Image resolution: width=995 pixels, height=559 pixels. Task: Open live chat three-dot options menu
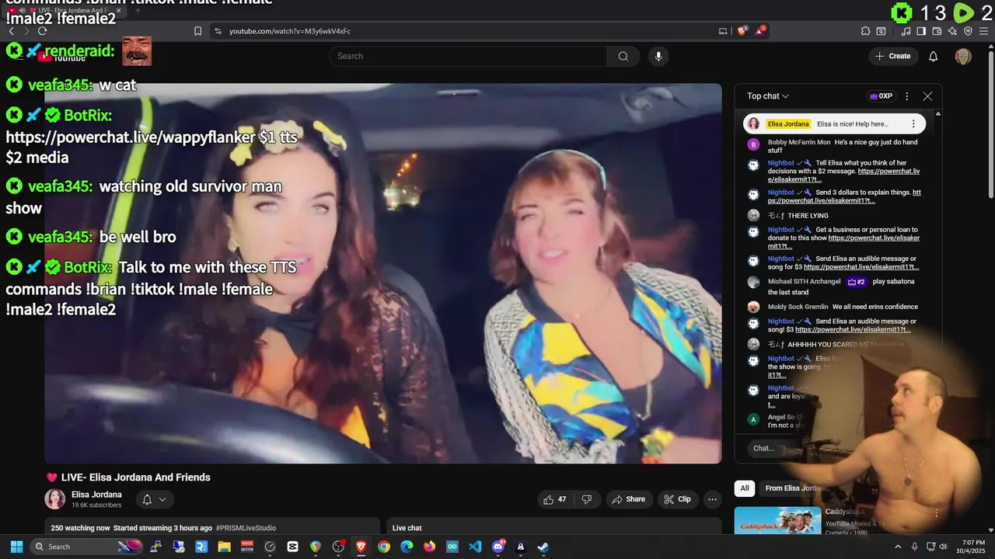(906, 96)
